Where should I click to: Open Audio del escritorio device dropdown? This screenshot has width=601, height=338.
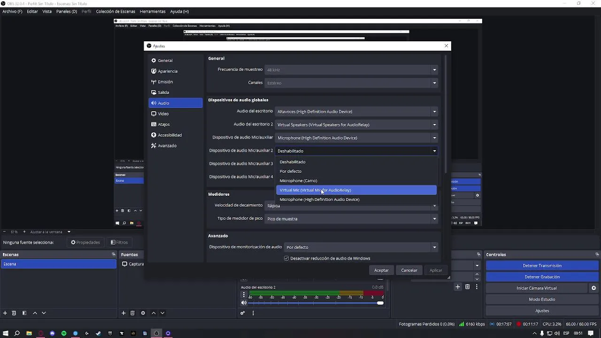point(356,112)
